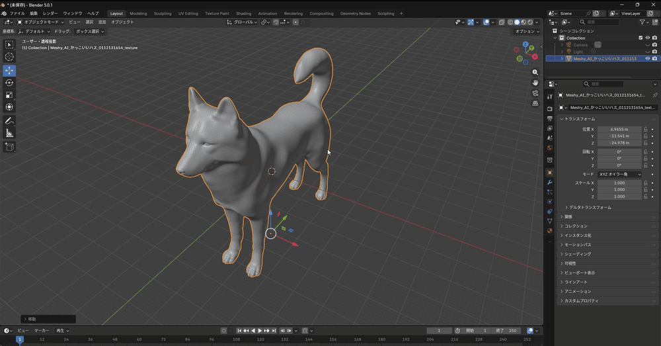Open the レンダー menu
661x346 pixels.
[50, 13]
